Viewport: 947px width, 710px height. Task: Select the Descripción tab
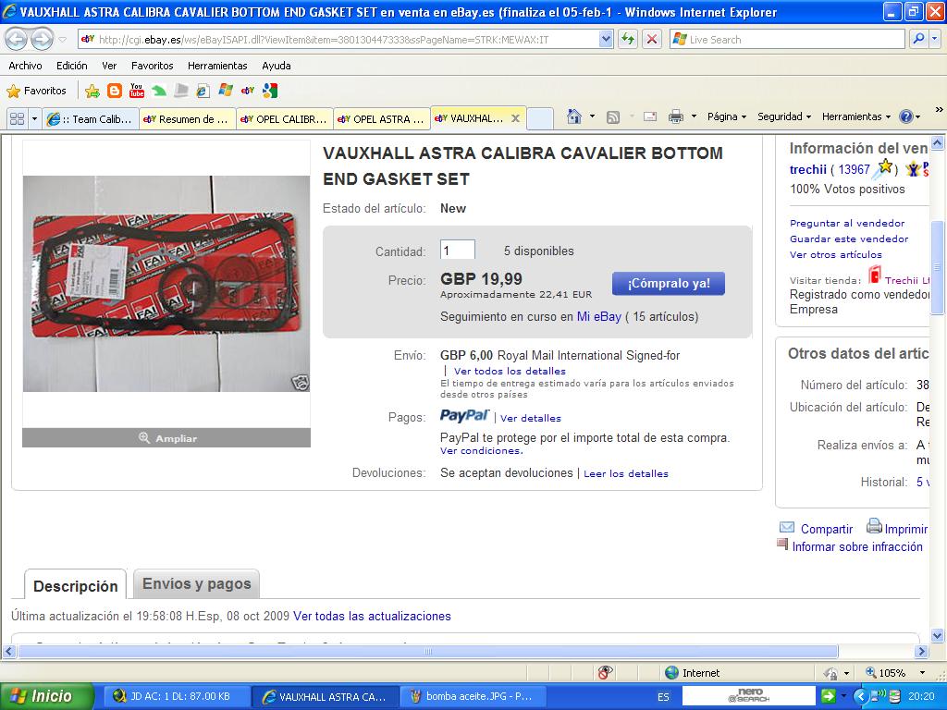coord(76,585)
